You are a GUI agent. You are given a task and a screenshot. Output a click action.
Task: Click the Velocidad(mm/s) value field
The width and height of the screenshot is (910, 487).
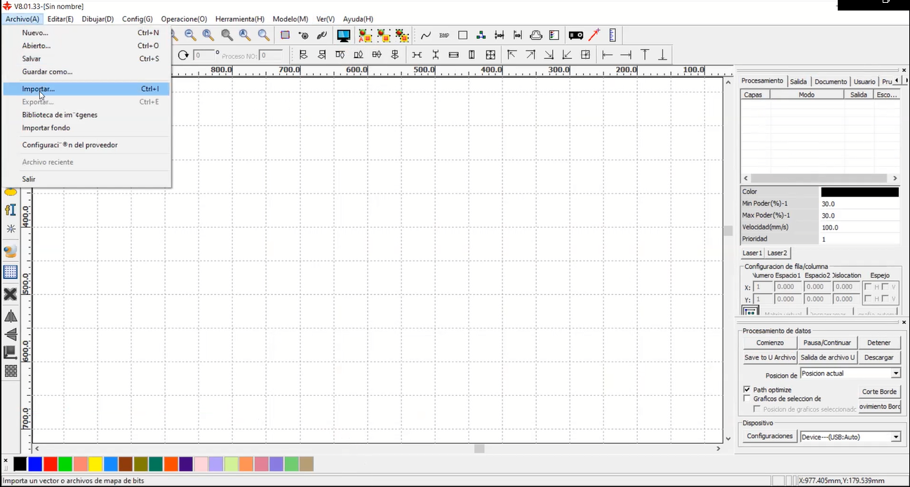859,228
